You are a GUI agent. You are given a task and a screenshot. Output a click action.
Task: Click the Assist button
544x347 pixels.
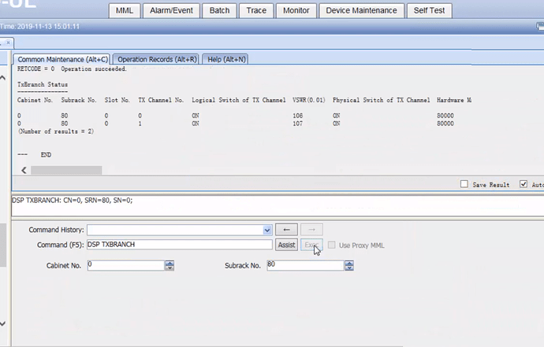coord(286,245)
